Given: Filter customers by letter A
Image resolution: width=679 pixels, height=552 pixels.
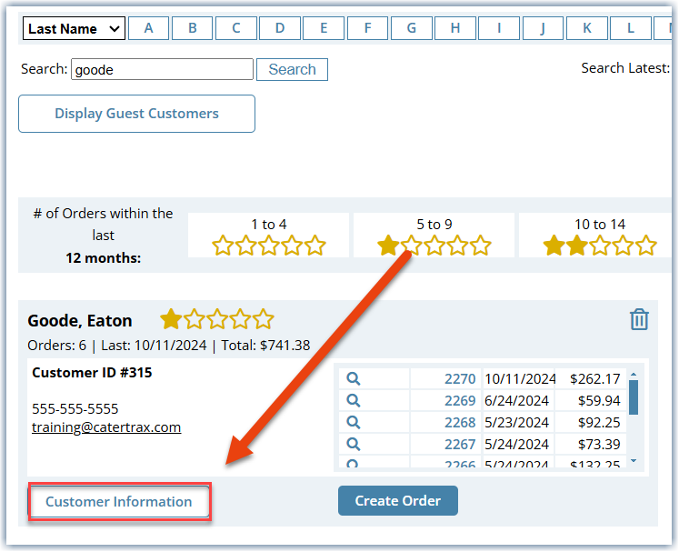Looking at the screenshot, I should point(148,28).
